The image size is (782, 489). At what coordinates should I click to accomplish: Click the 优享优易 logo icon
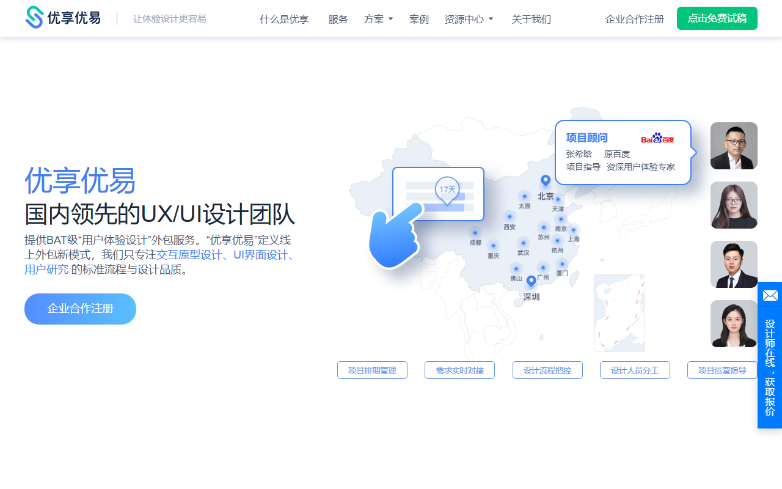click(x=35, y=18)
